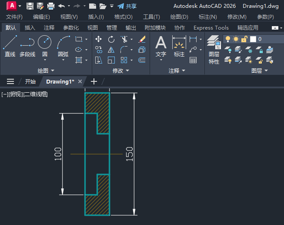The image size is (284, 225).
Task: Select the Leader tool
Action: (193, 50)
